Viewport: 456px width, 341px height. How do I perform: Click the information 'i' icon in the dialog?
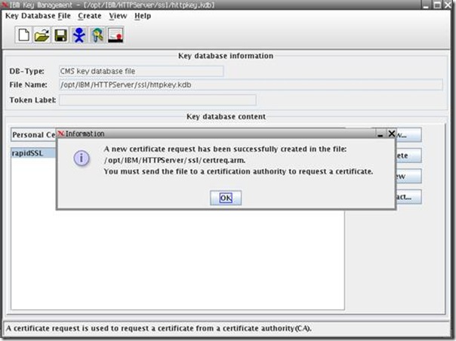pos(82,158)
